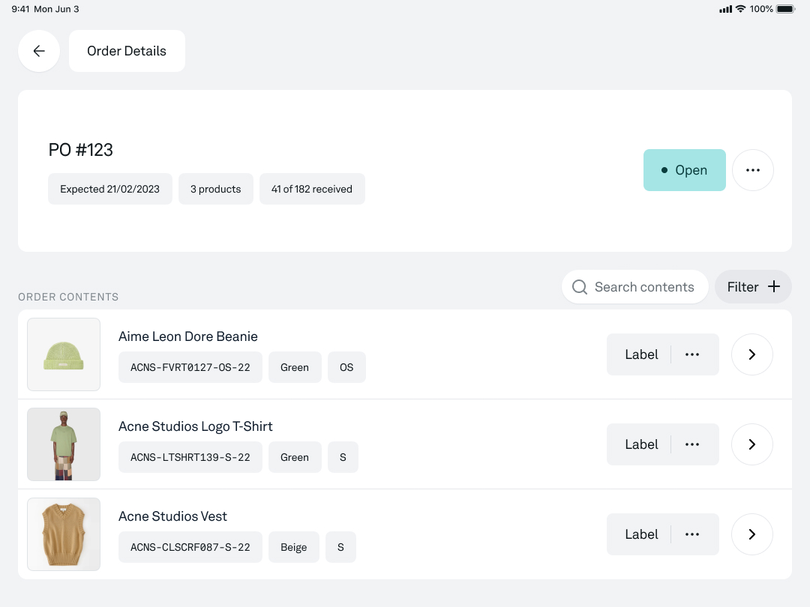The height and width of the screenshot is (607, 810).
Task: Click SKU ACNS-CLSCRF087-S-22
Action: pos(190,546)
